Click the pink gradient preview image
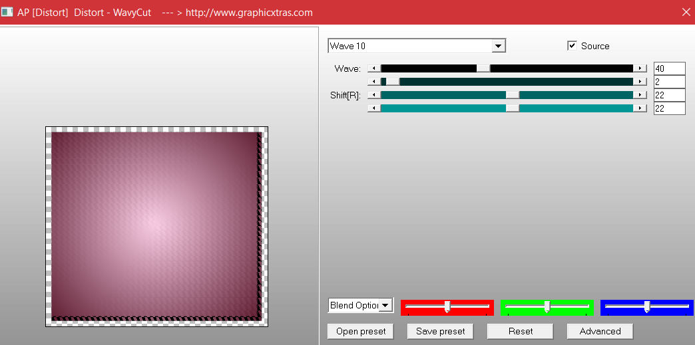This screenshot has width=695, height=345. (155, 226)
